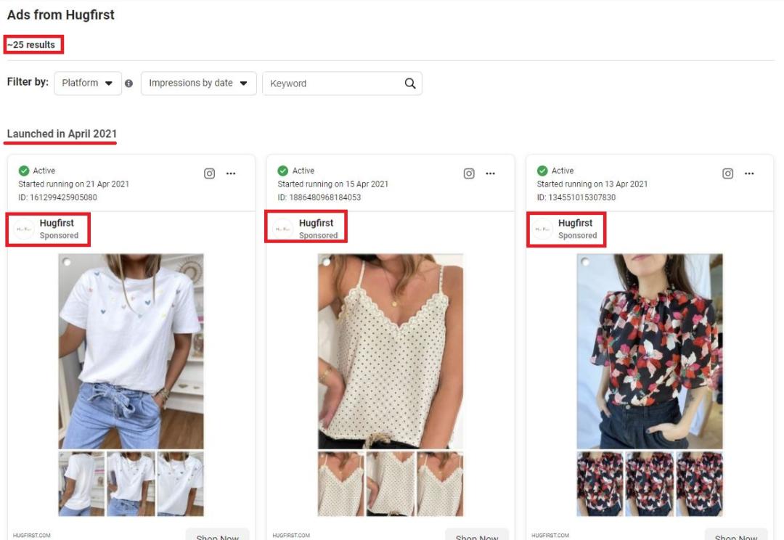Click Hugfirst logo avatar on the floral blouse ad
The image size is (784, 540).
tap(542, 229)
